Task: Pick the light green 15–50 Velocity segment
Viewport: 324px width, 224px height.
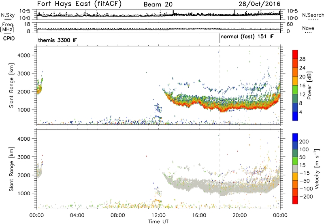Action: pos(295,161)
